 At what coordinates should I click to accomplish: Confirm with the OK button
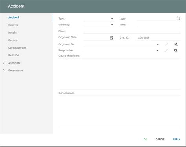pos(145,140)
